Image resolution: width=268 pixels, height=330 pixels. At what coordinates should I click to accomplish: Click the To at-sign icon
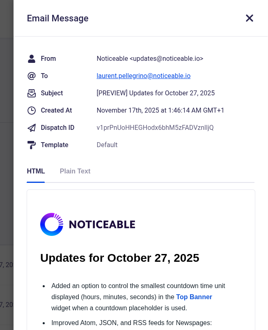point(32,76)
